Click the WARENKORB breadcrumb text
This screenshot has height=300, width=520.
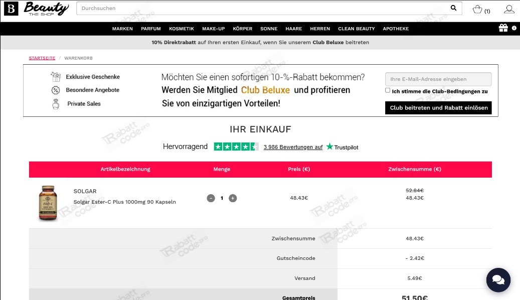click(78, 58)
